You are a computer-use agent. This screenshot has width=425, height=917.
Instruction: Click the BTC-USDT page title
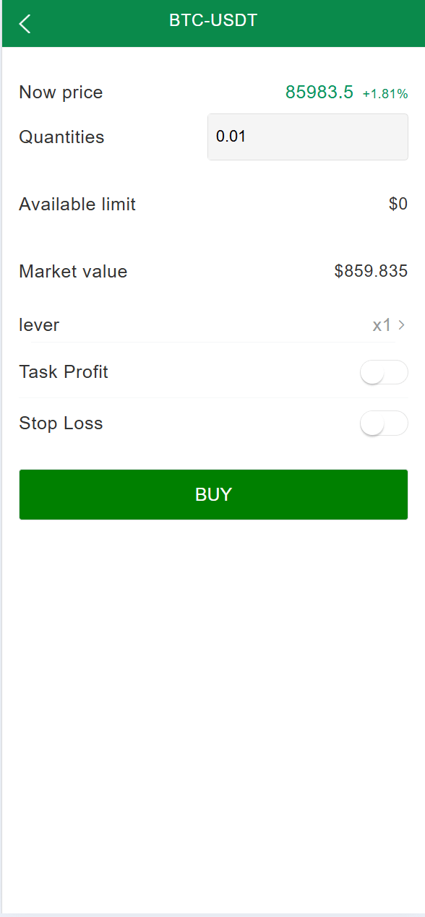pyautogui.click(x=213, y=20)
